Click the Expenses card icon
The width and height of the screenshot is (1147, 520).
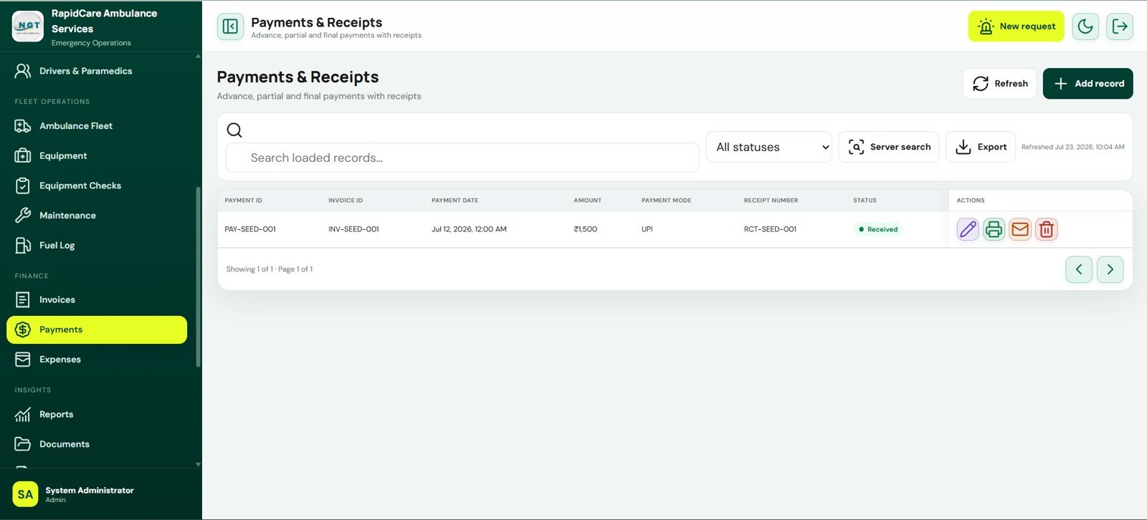click(23, 360)
